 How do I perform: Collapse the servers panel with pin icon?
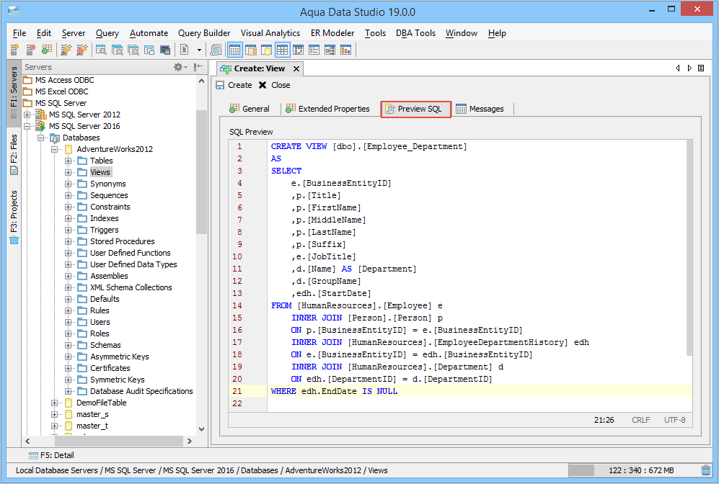198,67
